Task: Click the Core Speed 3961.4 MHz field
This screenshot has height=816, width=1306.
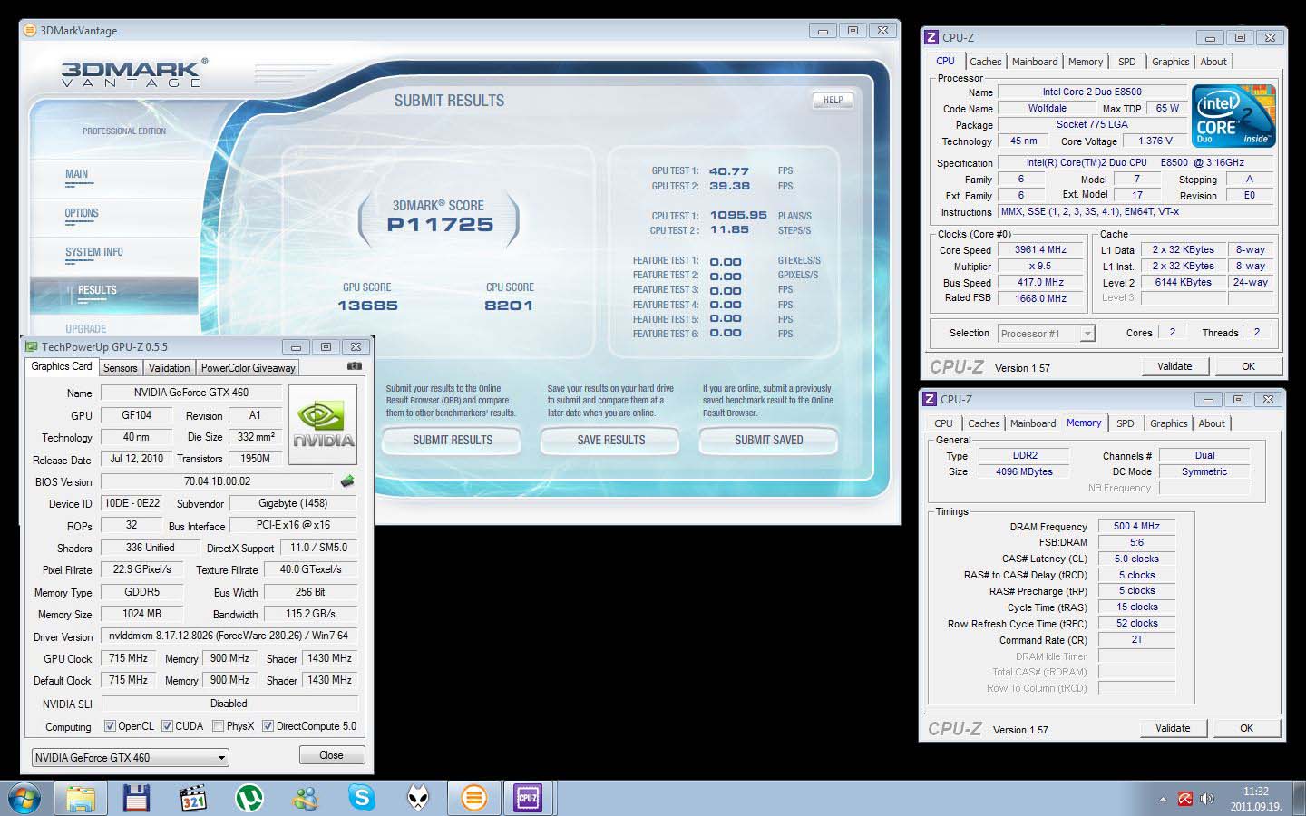Action: (1040, 249)
